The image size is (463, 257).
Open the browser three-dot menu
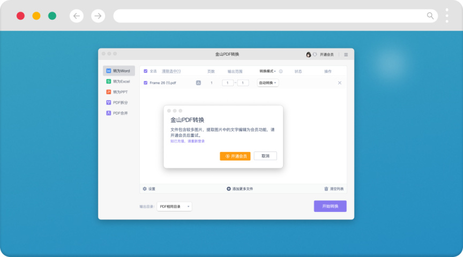(447, 16)
